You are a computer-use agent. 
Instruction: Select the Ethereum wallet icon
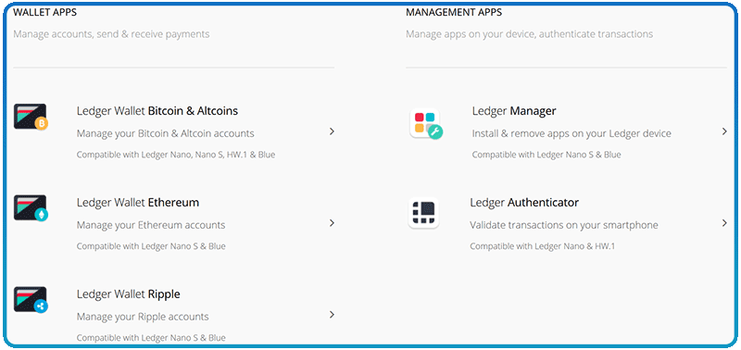click(x=31, y=208)
